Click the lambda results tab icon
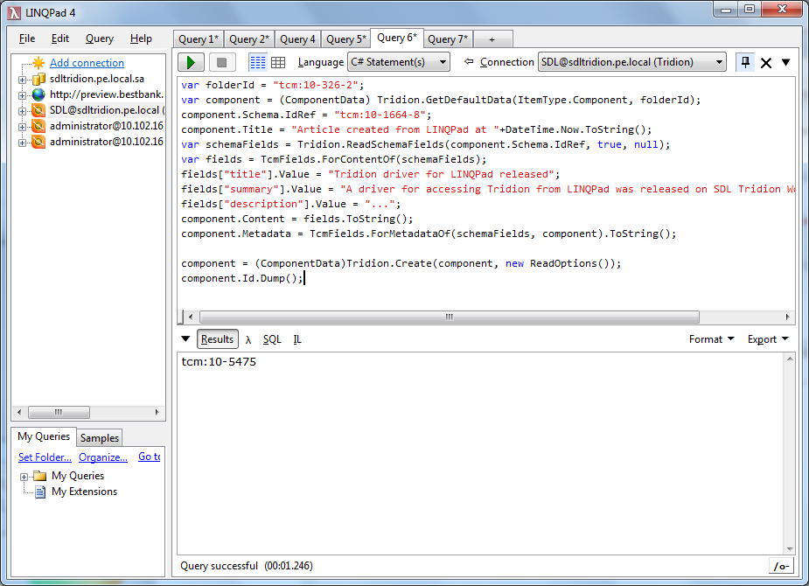Screen dimensions: 809x586 tap(248, 339)
